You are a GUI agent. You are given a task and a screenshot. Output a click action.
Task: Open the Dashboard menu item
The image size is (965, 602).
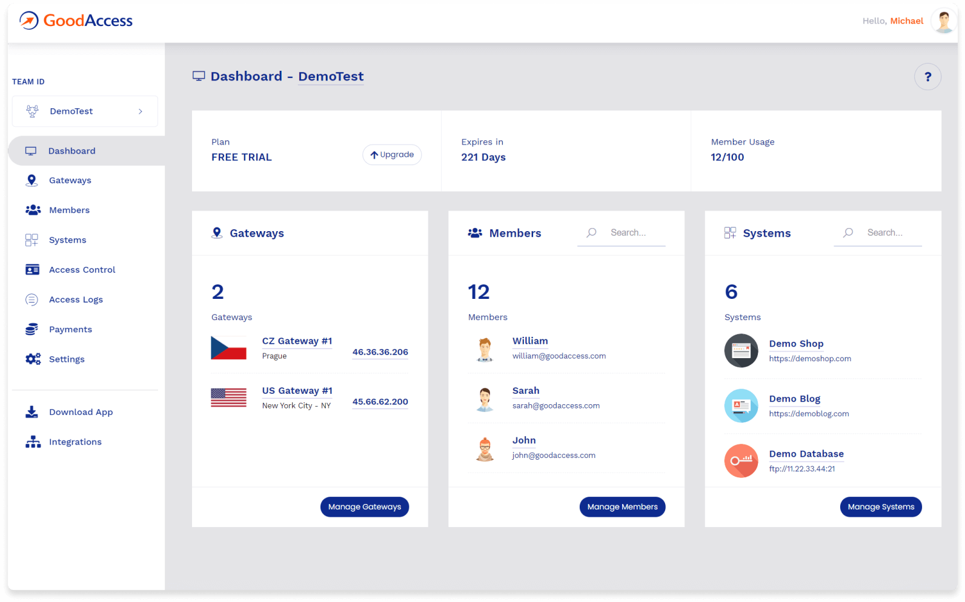click(x=86, y=151)
